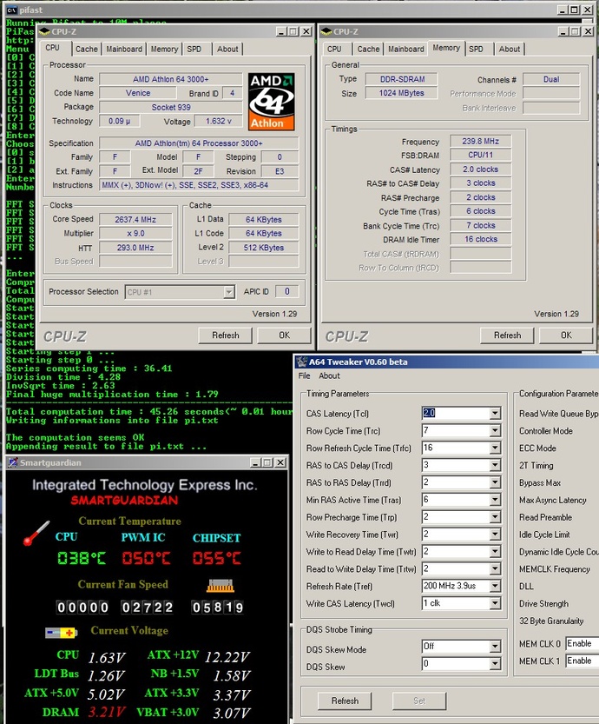Click the left CPU-Z title bar icon

(44, 31)
